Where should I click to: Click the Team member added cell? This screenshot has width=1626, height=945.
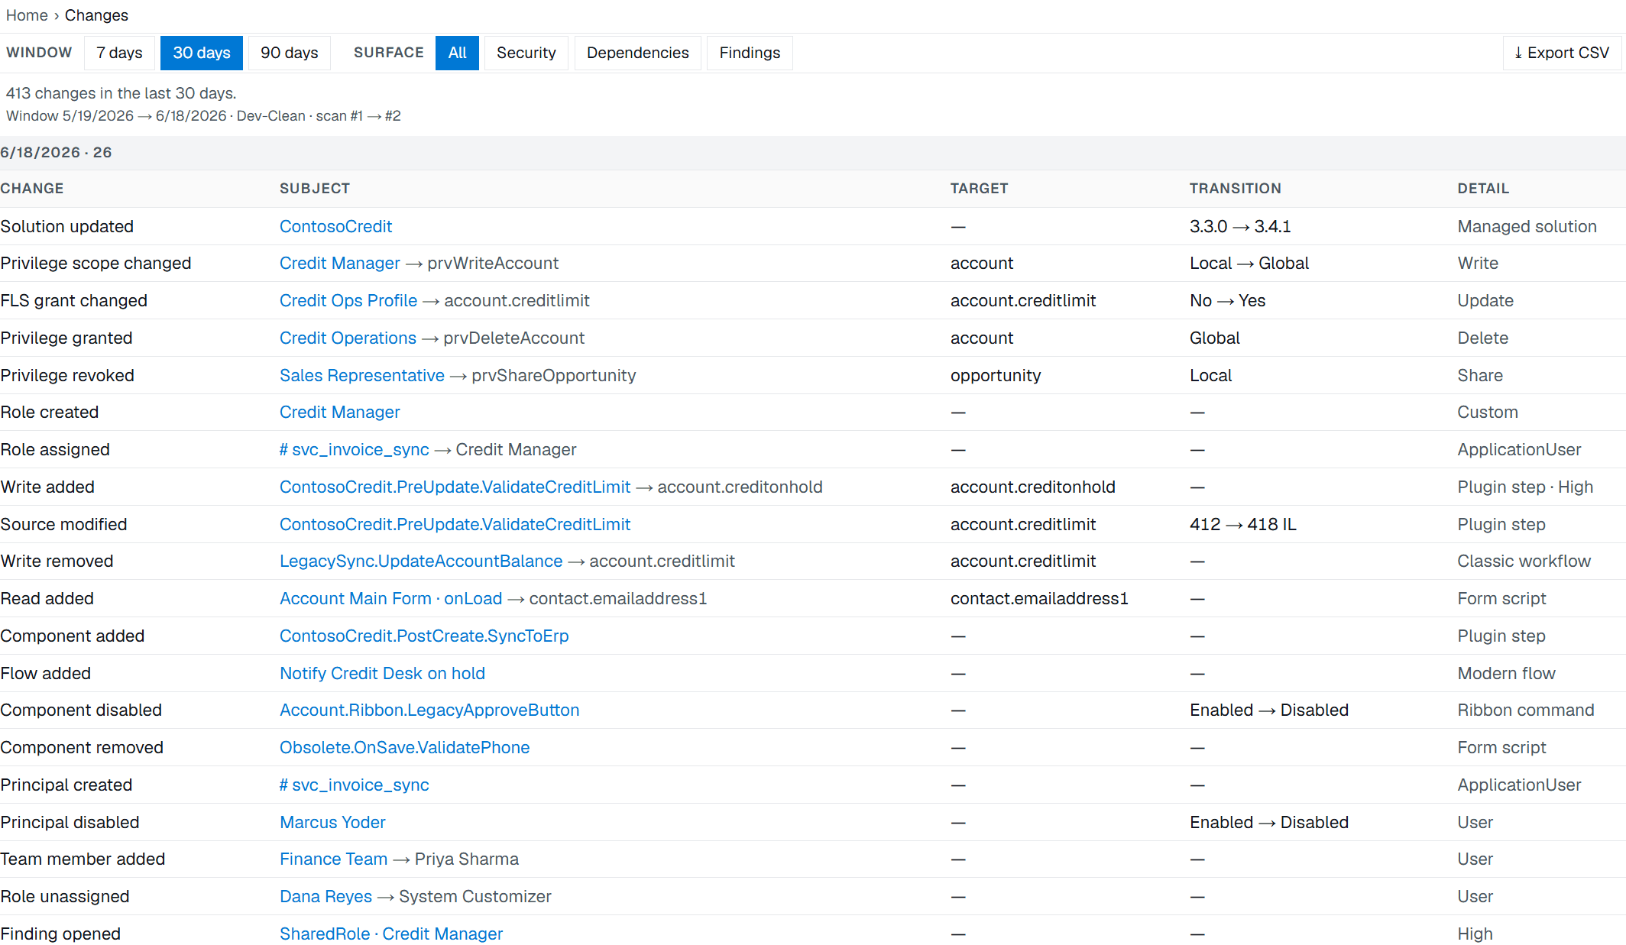point(83,859)
